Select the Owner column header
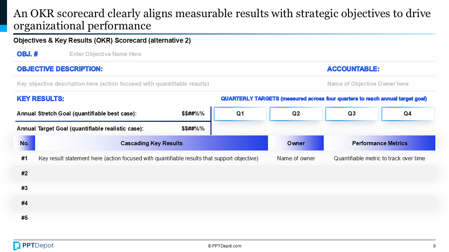 click(296, 143)
